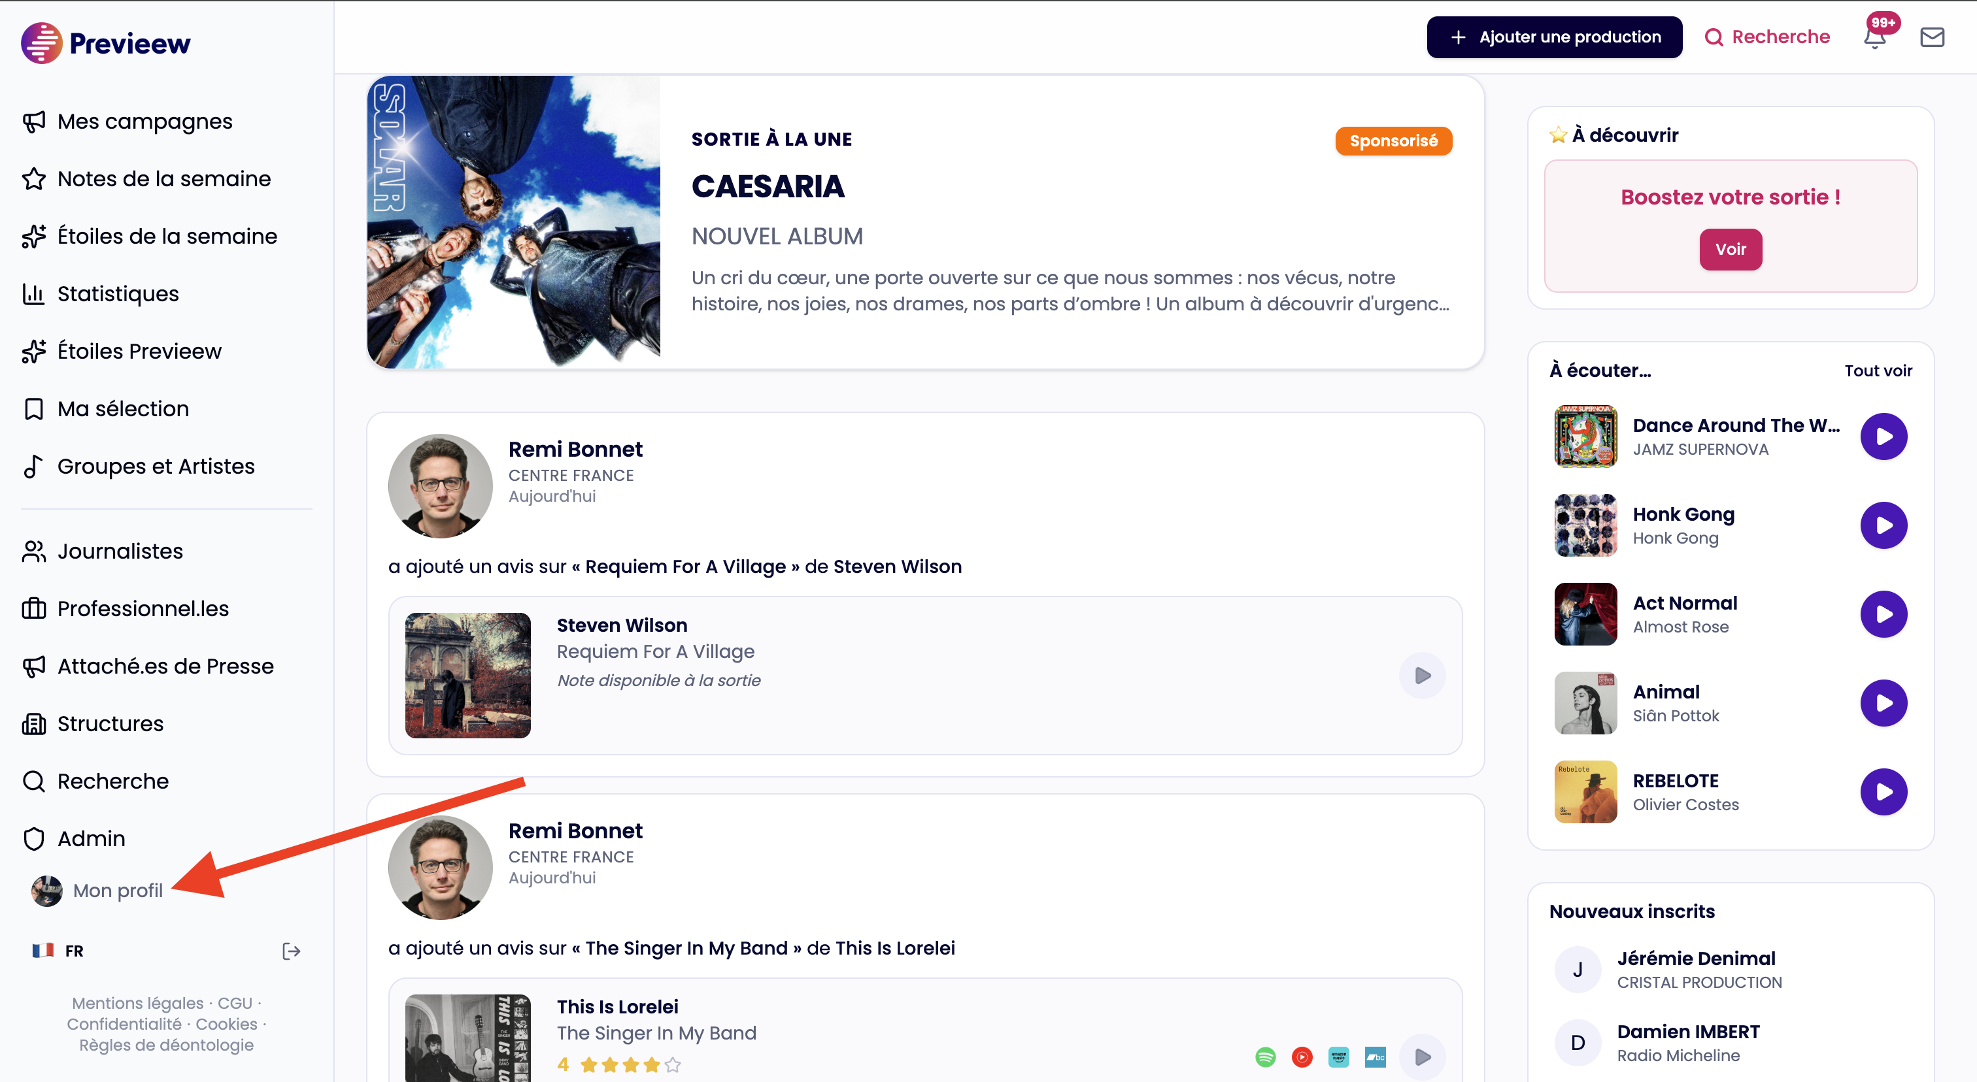
Task: Click the Mes campagnes megaphone icon
Action: tap(33, 121)
